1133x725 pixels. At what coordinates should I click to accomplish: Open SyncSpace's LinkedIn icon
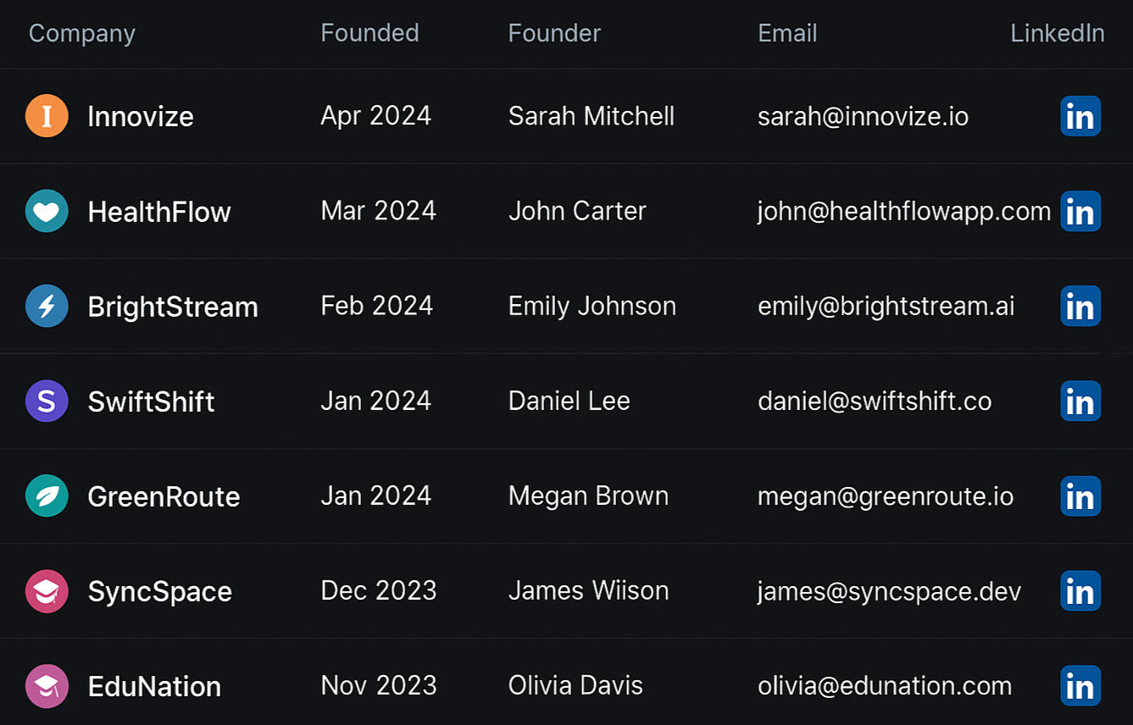[x=1080, y=590]
